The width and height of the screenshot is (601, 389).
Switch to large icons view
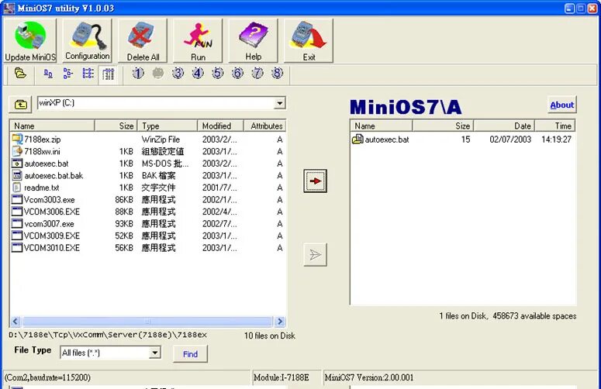point(48,74)
